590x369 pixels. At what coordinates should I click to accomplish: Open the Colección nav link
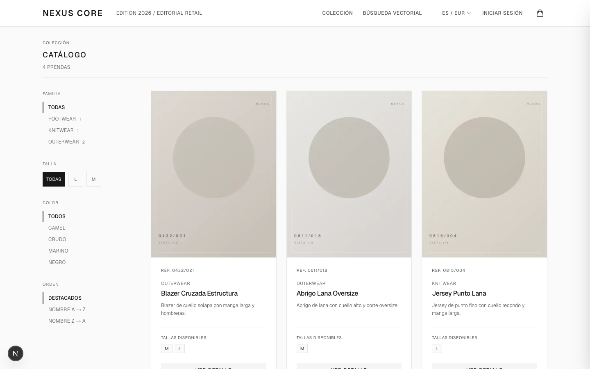click(x=337, y=13)
